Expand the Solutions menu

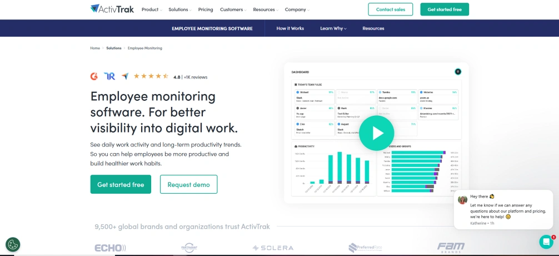180,9
